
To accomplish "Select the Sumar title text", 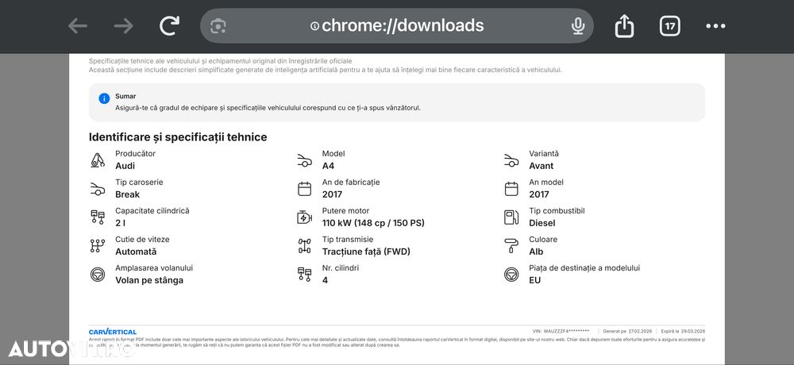I will [125, 96].
